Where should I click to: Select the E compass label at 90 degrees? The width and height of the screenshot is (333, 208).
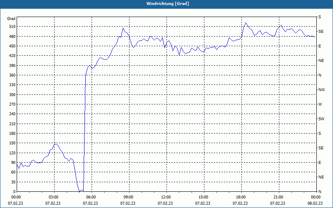coord(320,163)
